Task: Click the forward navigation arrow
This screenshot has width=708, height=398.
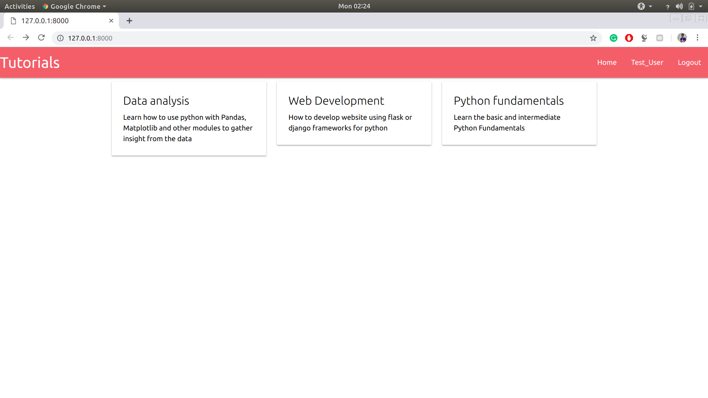Action: (26, 38)
